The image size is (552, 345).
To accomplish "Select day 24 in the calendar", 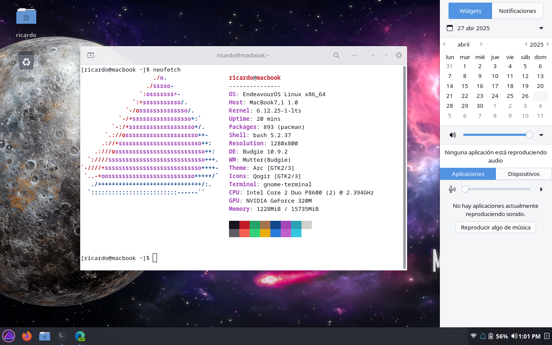I will click(x=495, y=96).
